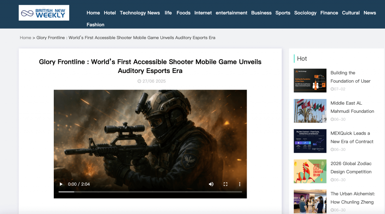Open 2026 Global Zodiac Design Competition article
Screen dimensions: 385x214
(x=351, y=168)
